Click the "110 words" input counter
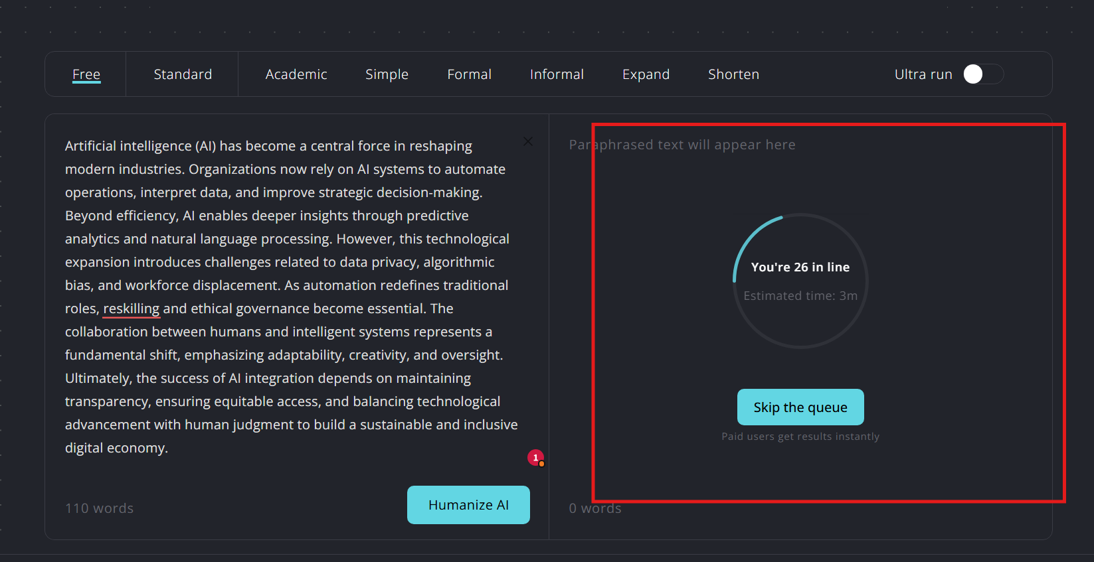The height and width of the screenshot is (562, 1094). 100,508
